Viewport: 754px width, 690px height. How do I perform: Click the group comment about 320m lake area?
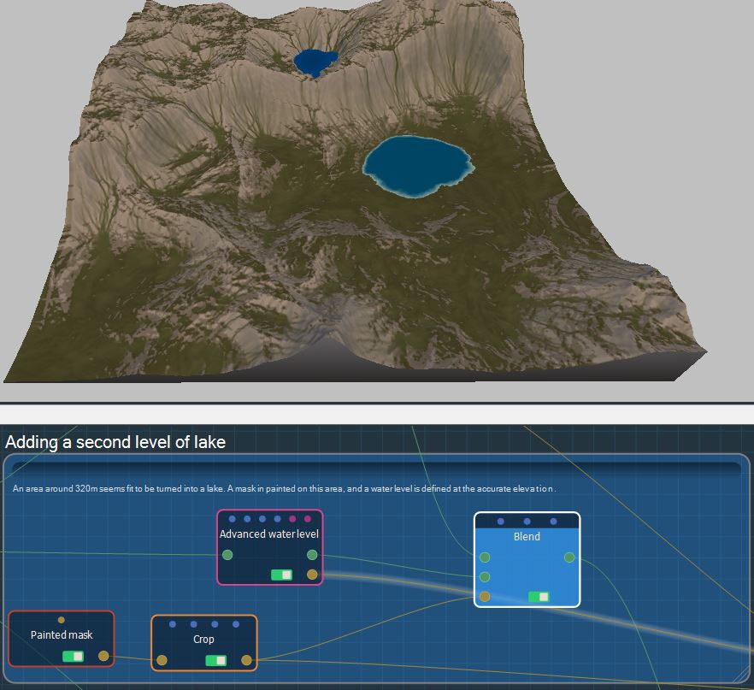[x=284, y=488]
